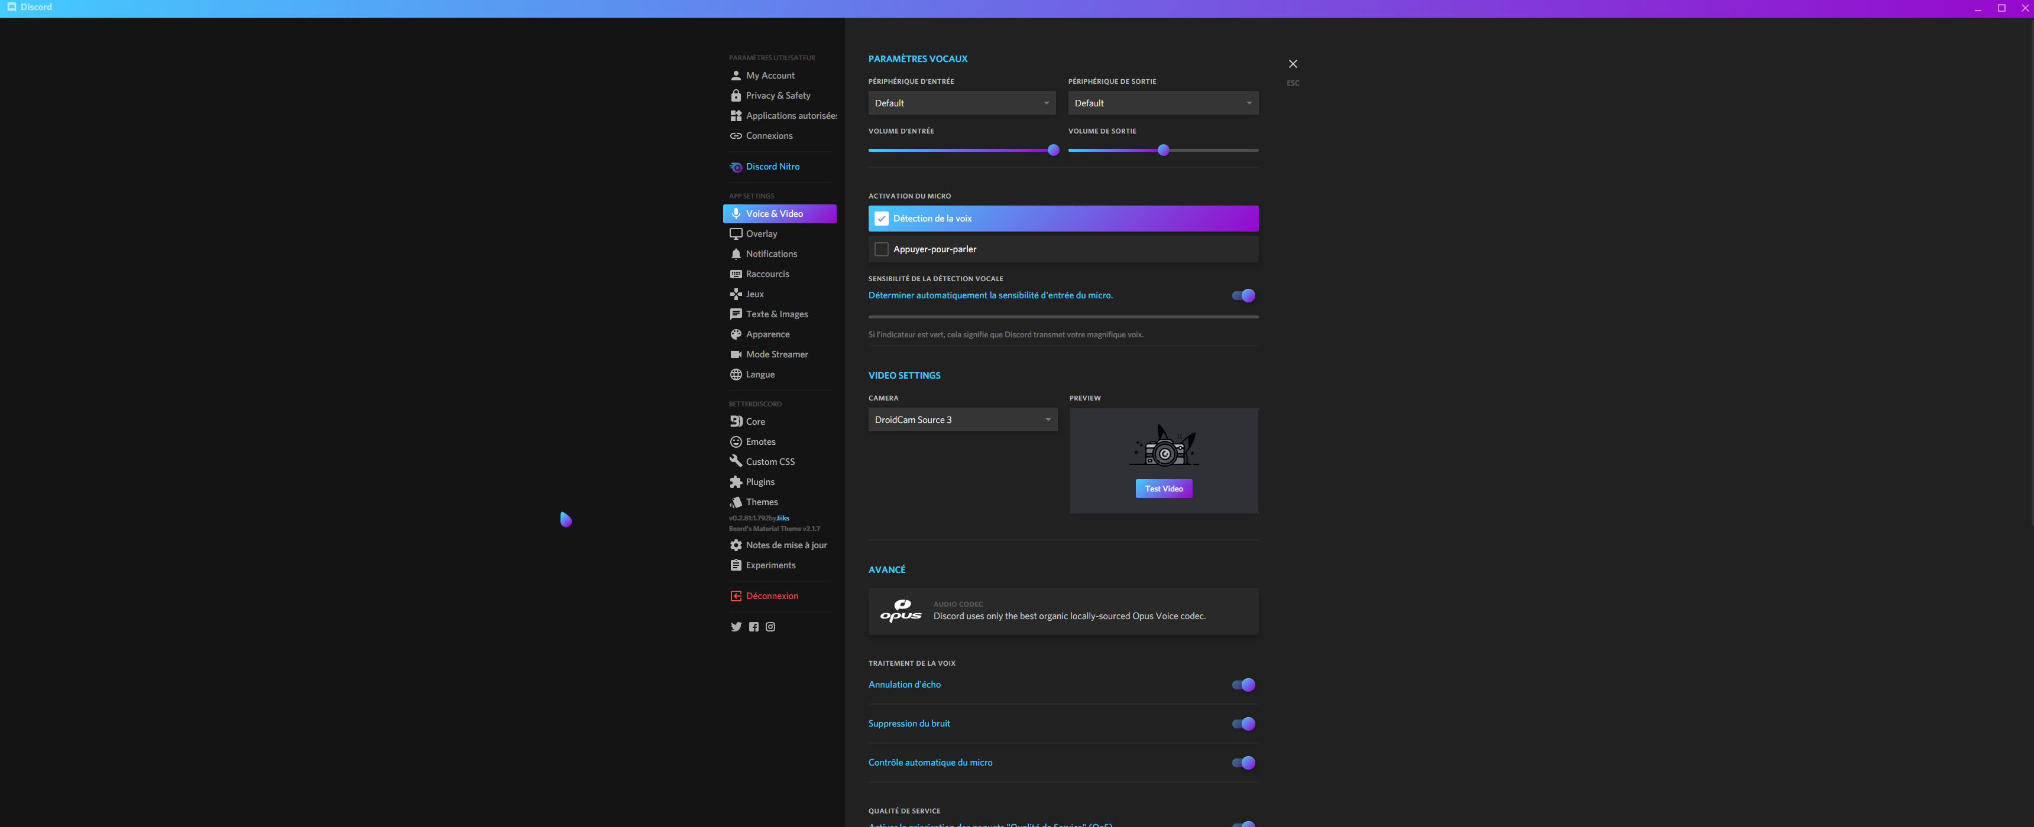Click the Volume de sortie slider handle
Image resolution: width=2034 pixels, height=827 pixels.
pyautogui.click(x=1163, y=150)
